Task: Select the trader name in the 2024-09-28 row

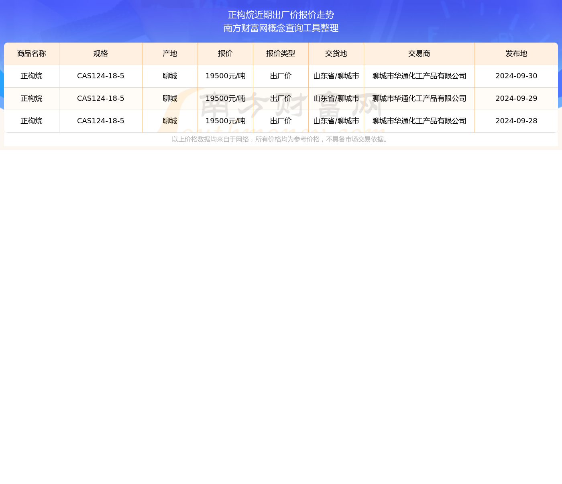Action: click(419, 121)
